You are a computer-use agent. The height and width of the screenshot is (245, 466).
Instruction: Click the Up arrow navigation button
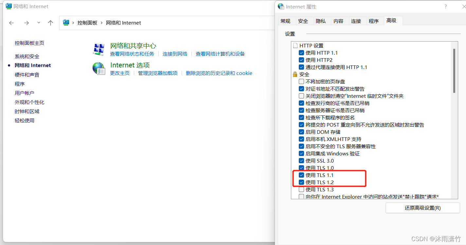(50, 23)
